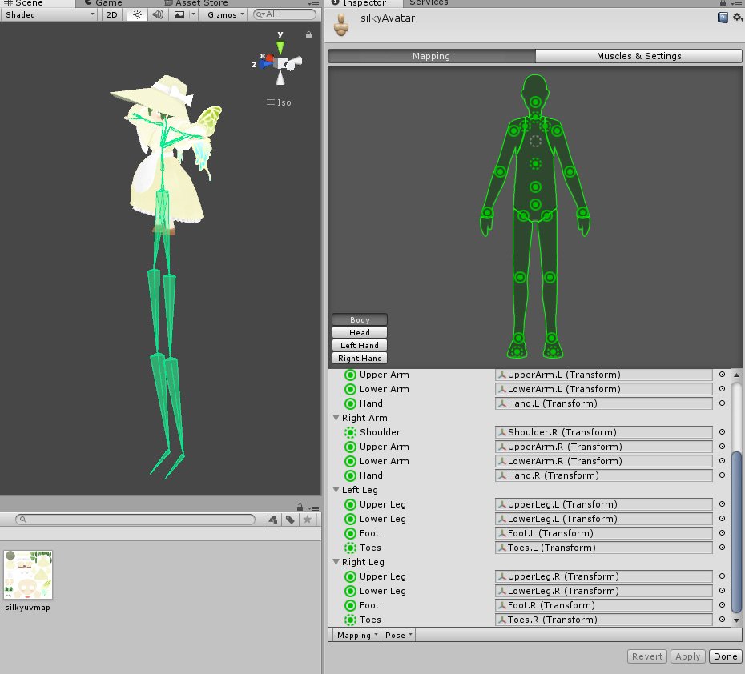Open project search by type icon

(272, 520)
